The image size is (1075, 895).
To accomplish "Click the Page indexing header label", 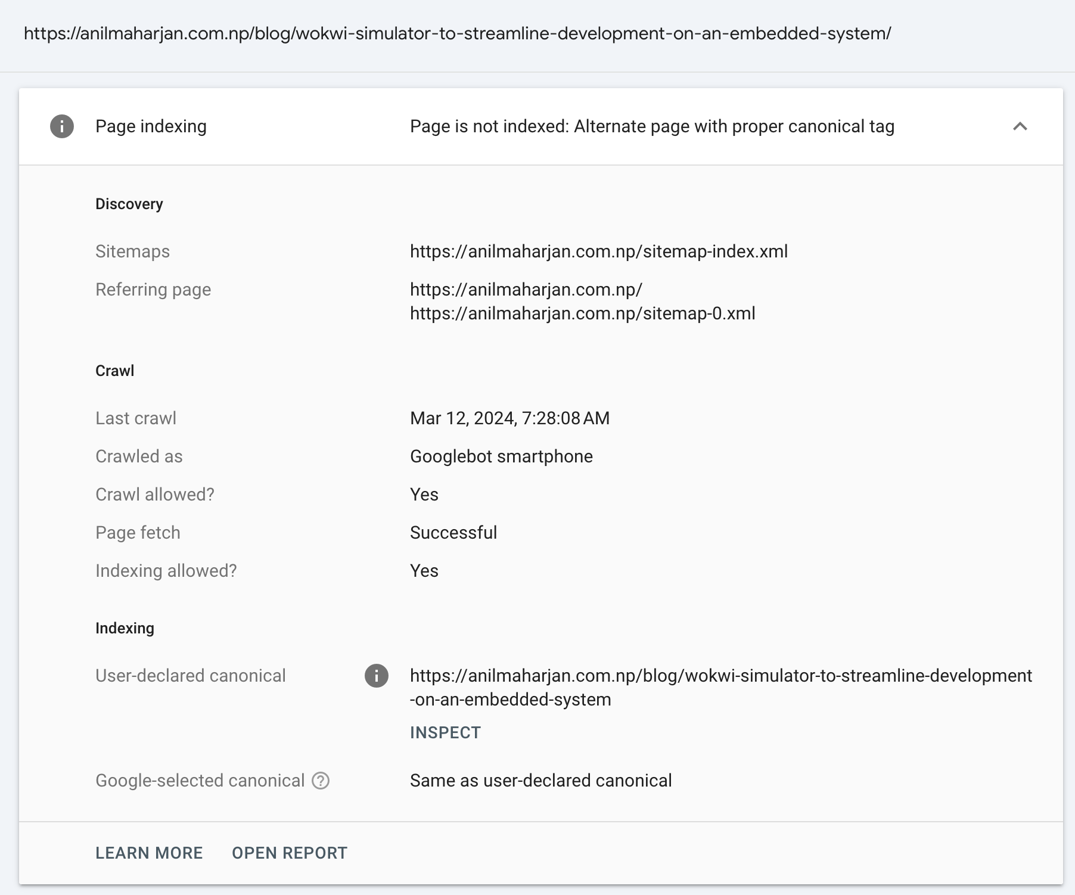I will tap(151, 126).
